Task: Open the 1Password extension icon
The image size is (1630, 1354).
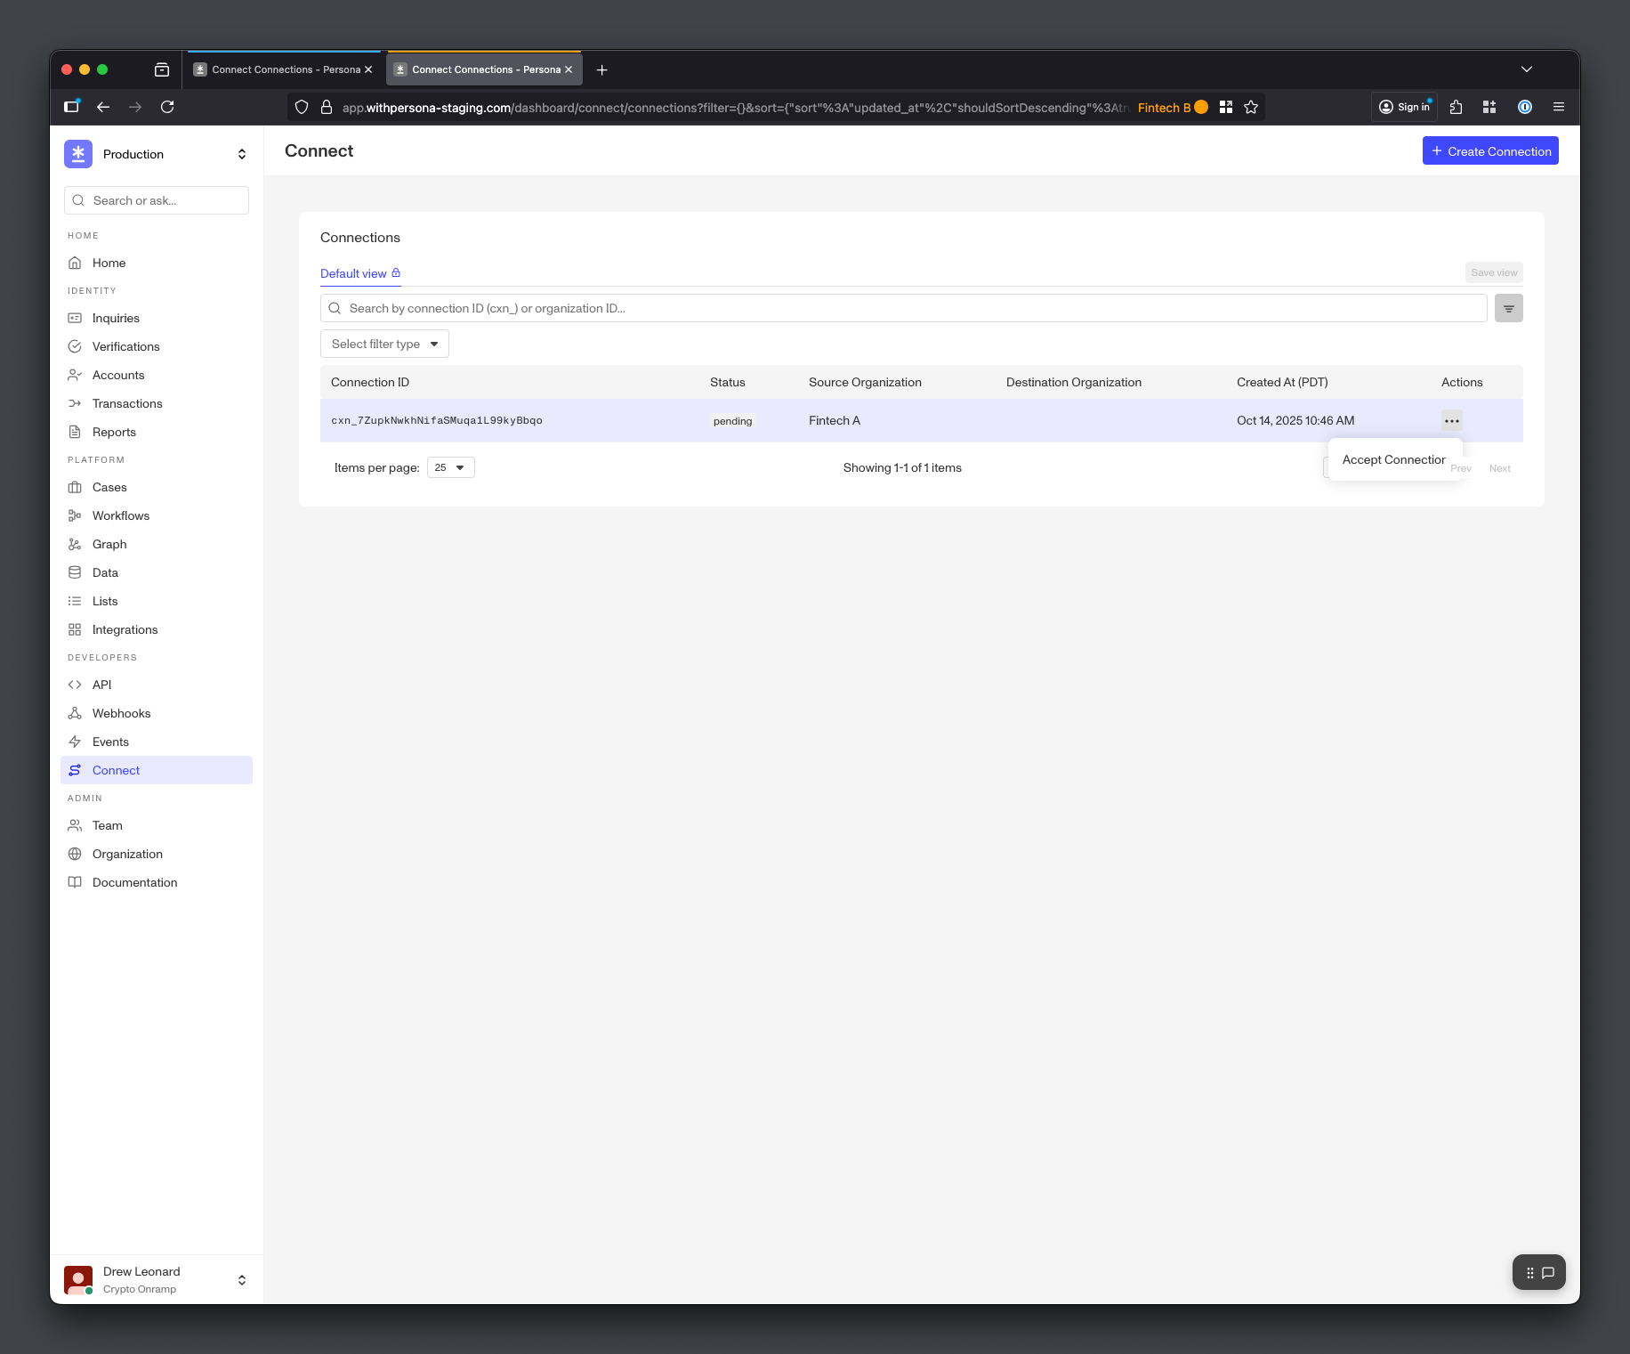Action: [x=1524, y=108]
